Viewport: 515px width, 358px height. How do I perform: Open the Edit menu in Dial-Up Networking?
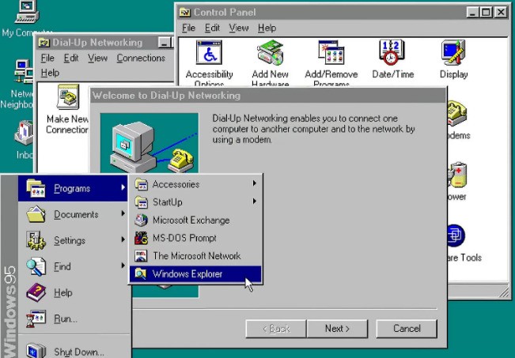71,58
